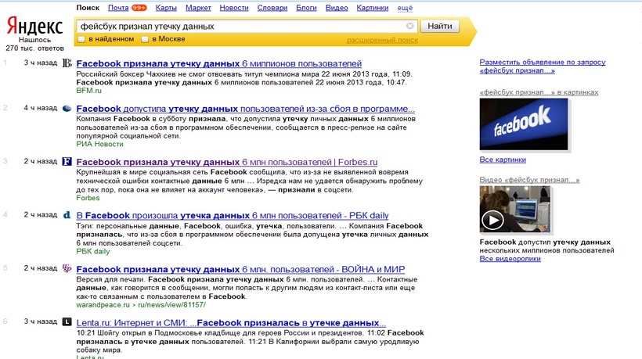Open the Почта service
The width and height of the screenshot is (642, 359).
tap(118, 8)
